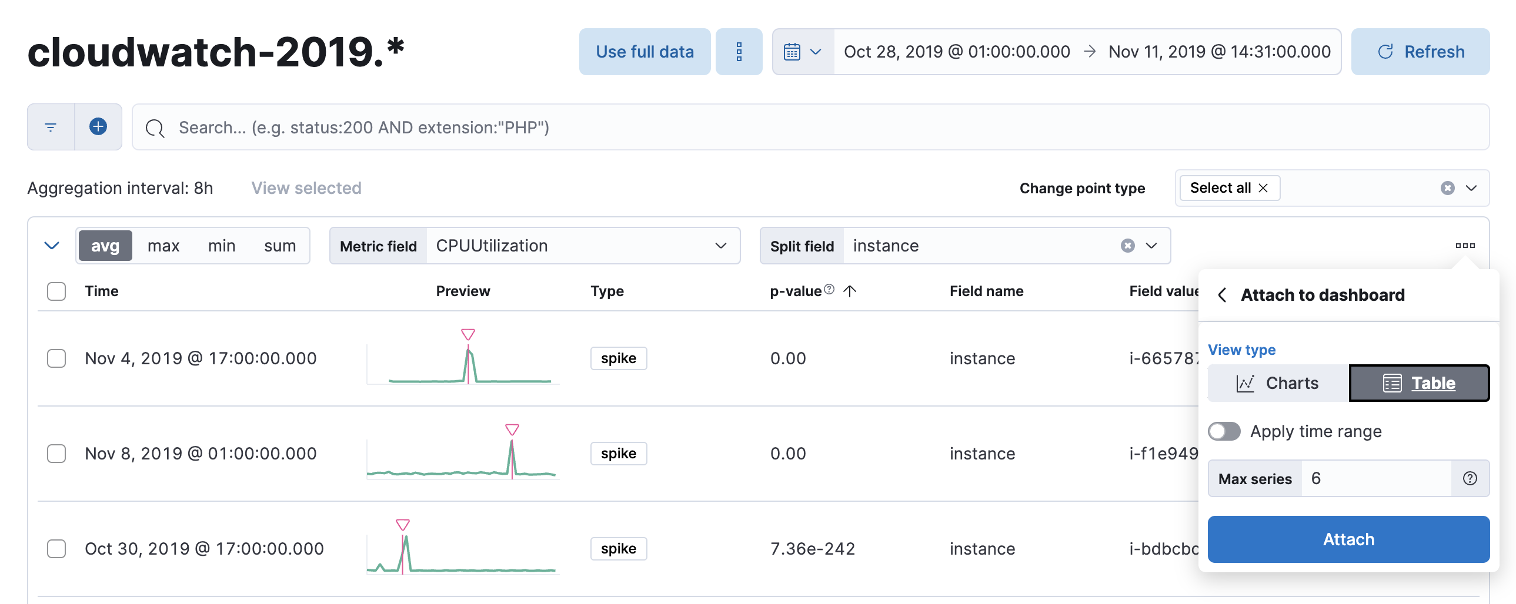Show Max series help icon

(1470, 478)
